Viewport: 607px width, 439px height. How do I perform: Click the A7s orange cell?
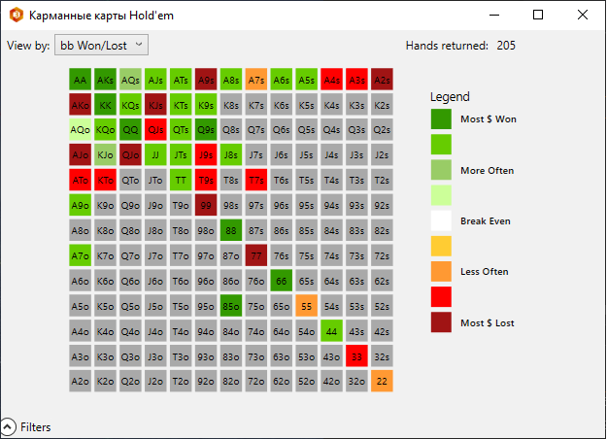point(256,80)
